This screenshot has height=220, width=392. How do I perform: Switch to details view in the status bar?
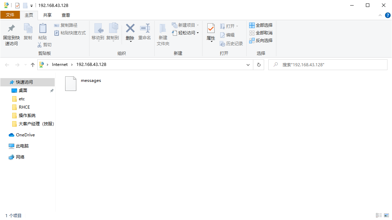click(x=378, y=215)
